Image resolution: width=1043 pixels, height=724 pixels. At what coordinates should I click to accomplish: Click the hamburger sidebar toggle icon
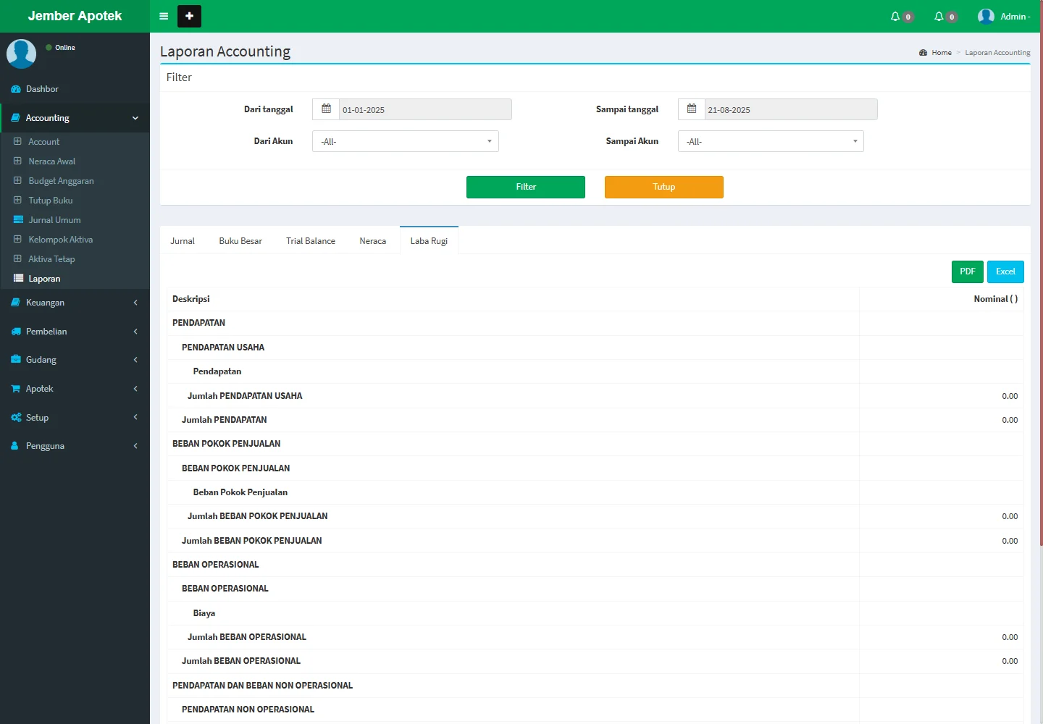click(x=164, y=16)
